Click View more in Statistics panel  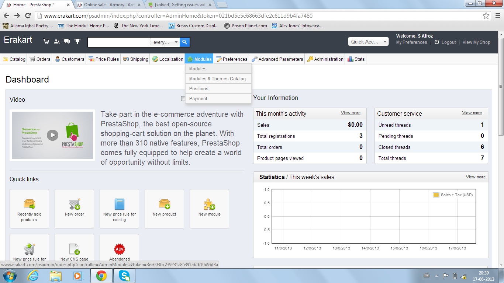pos(476,177)
